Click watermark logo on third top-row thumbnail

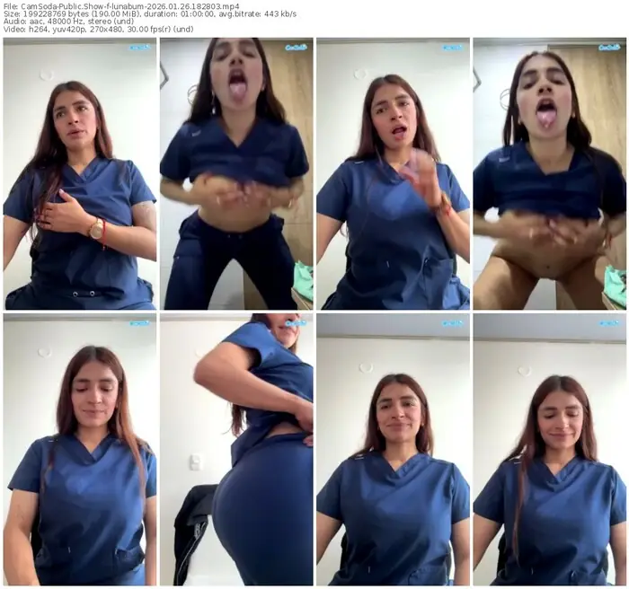point(453,47)
